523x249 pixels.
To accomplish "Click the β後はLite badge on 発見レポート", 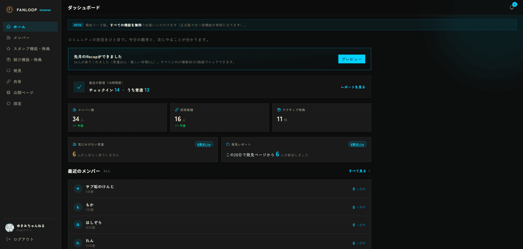I will tap(357, 144).
